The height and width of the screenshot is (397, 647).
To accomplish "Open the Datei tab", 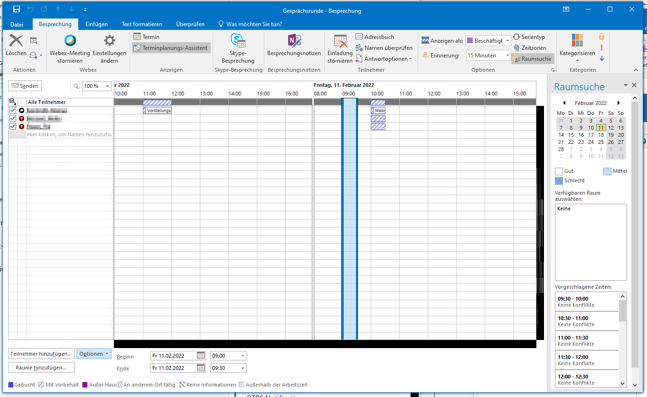I will pos(17,24).
